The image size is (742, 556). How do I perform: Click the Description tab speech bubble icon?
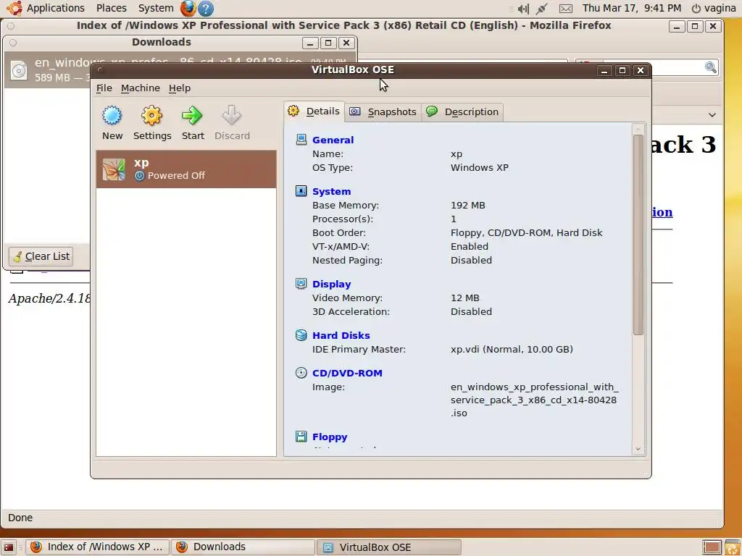pyautogui.click(x=432, y=111)
